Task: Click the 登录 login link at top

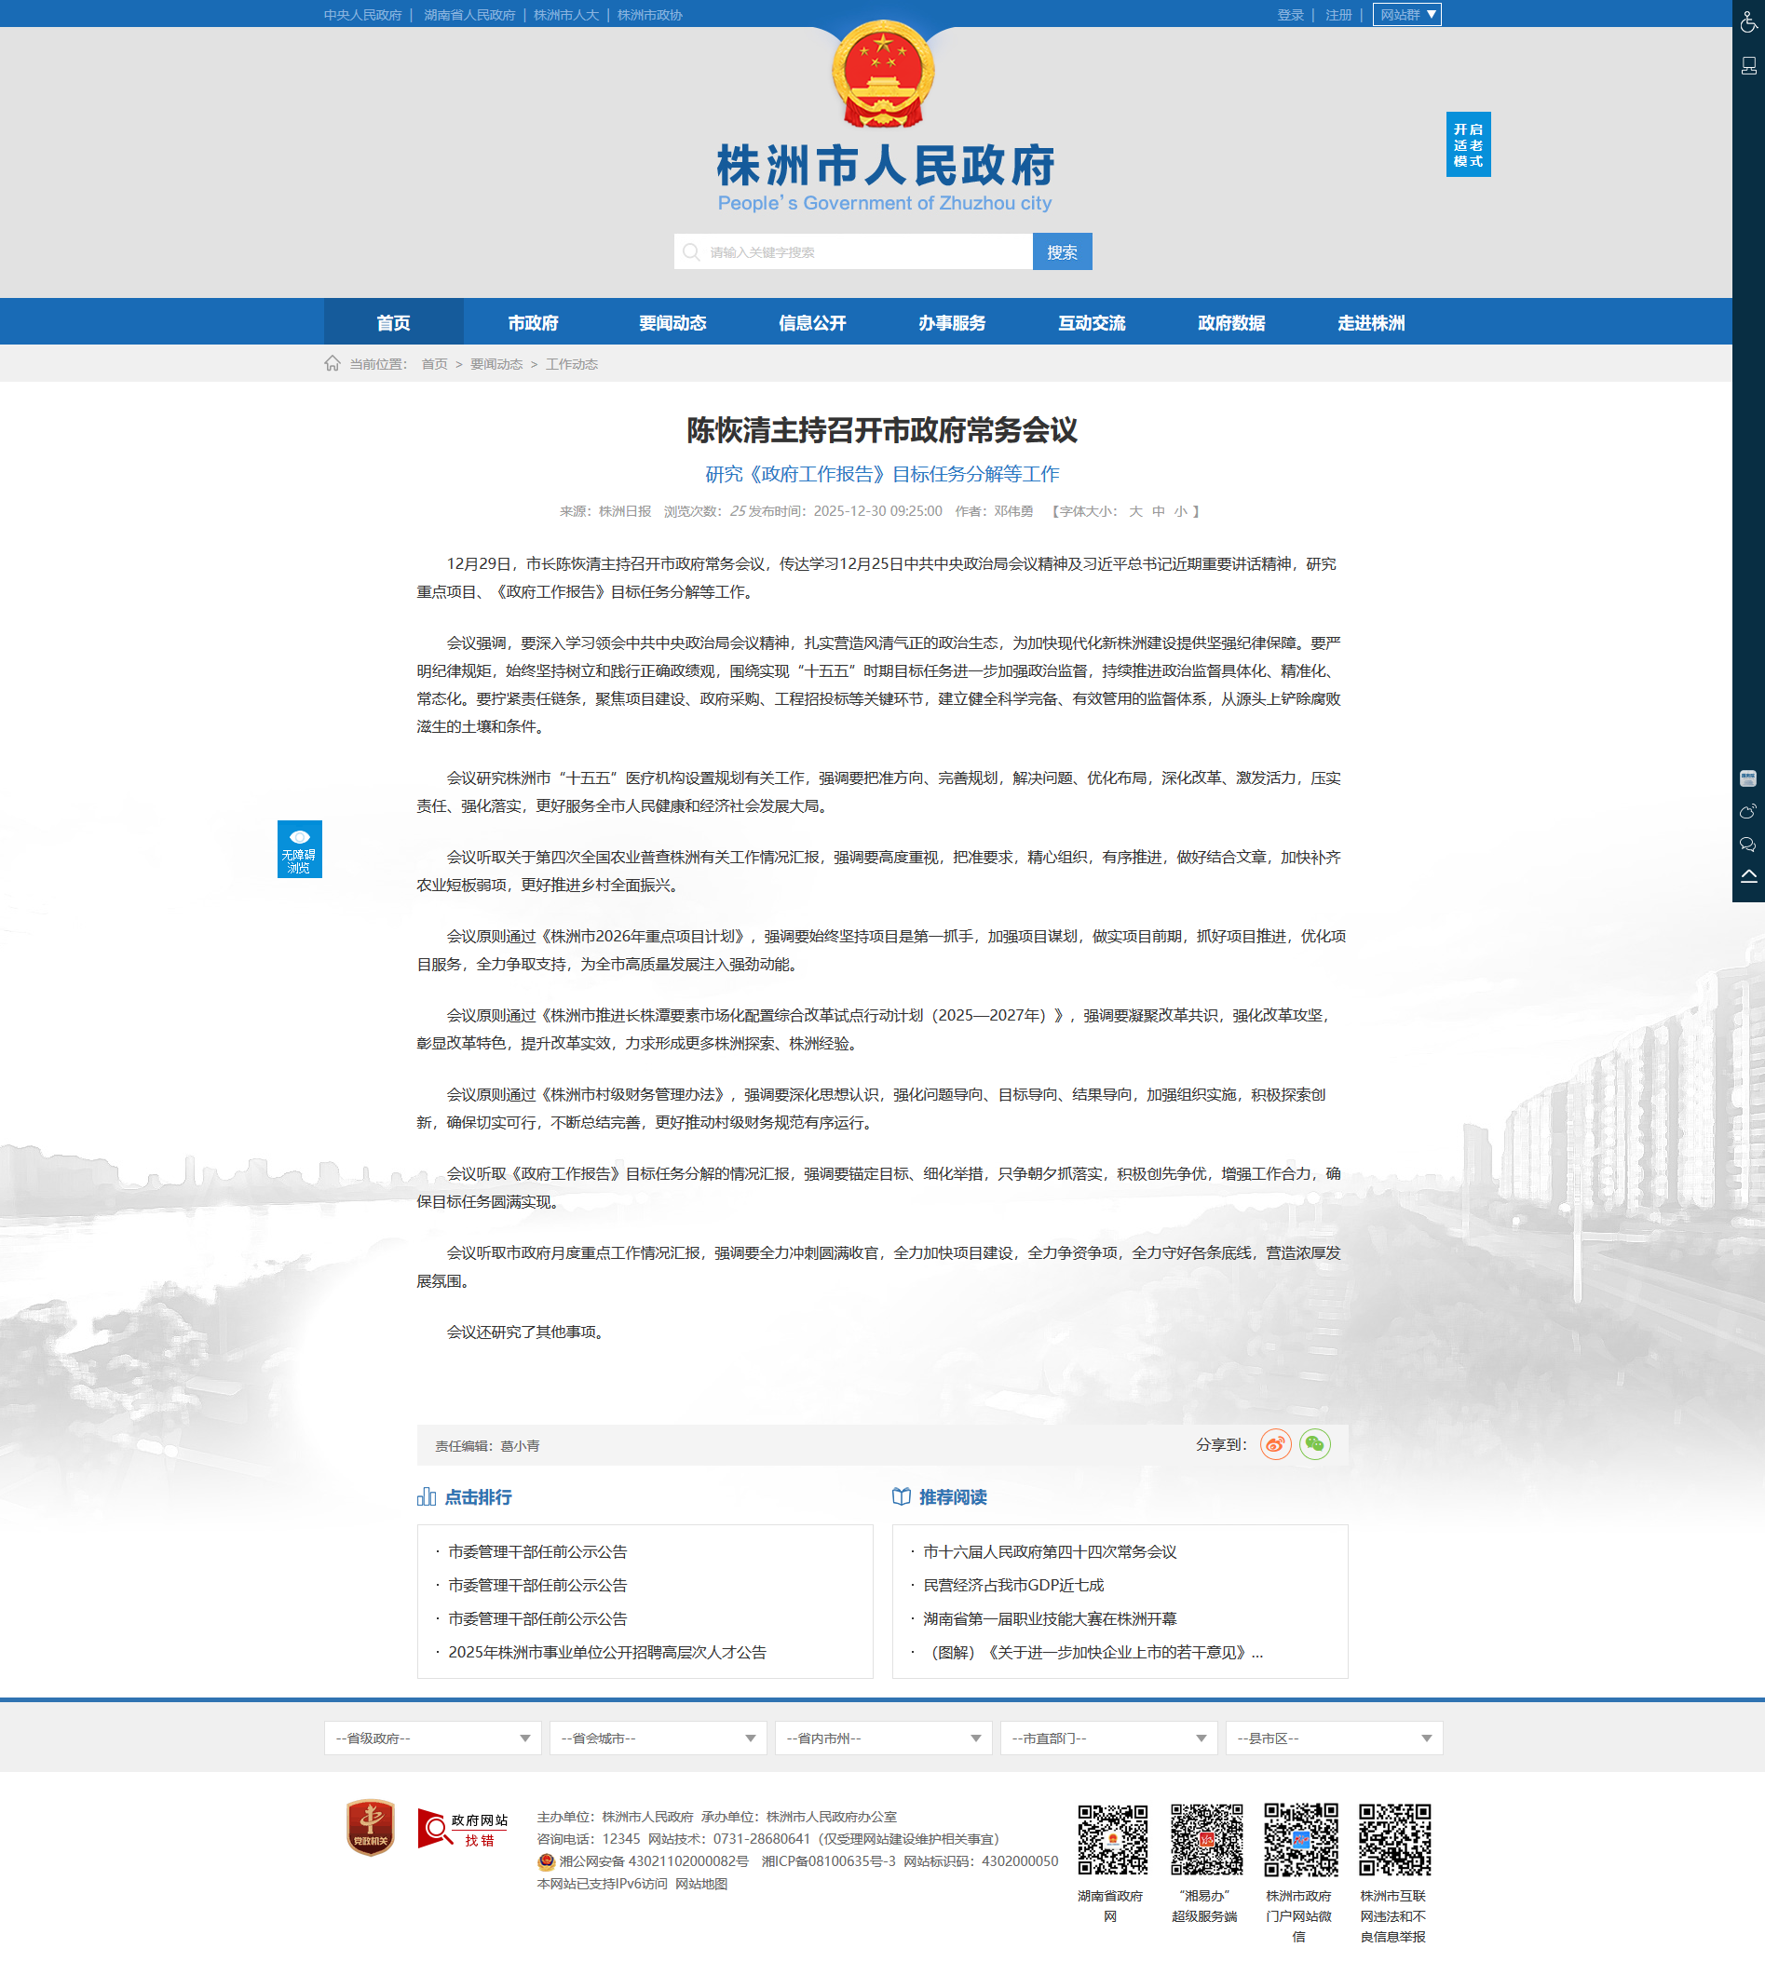Action: (1290, 15)
